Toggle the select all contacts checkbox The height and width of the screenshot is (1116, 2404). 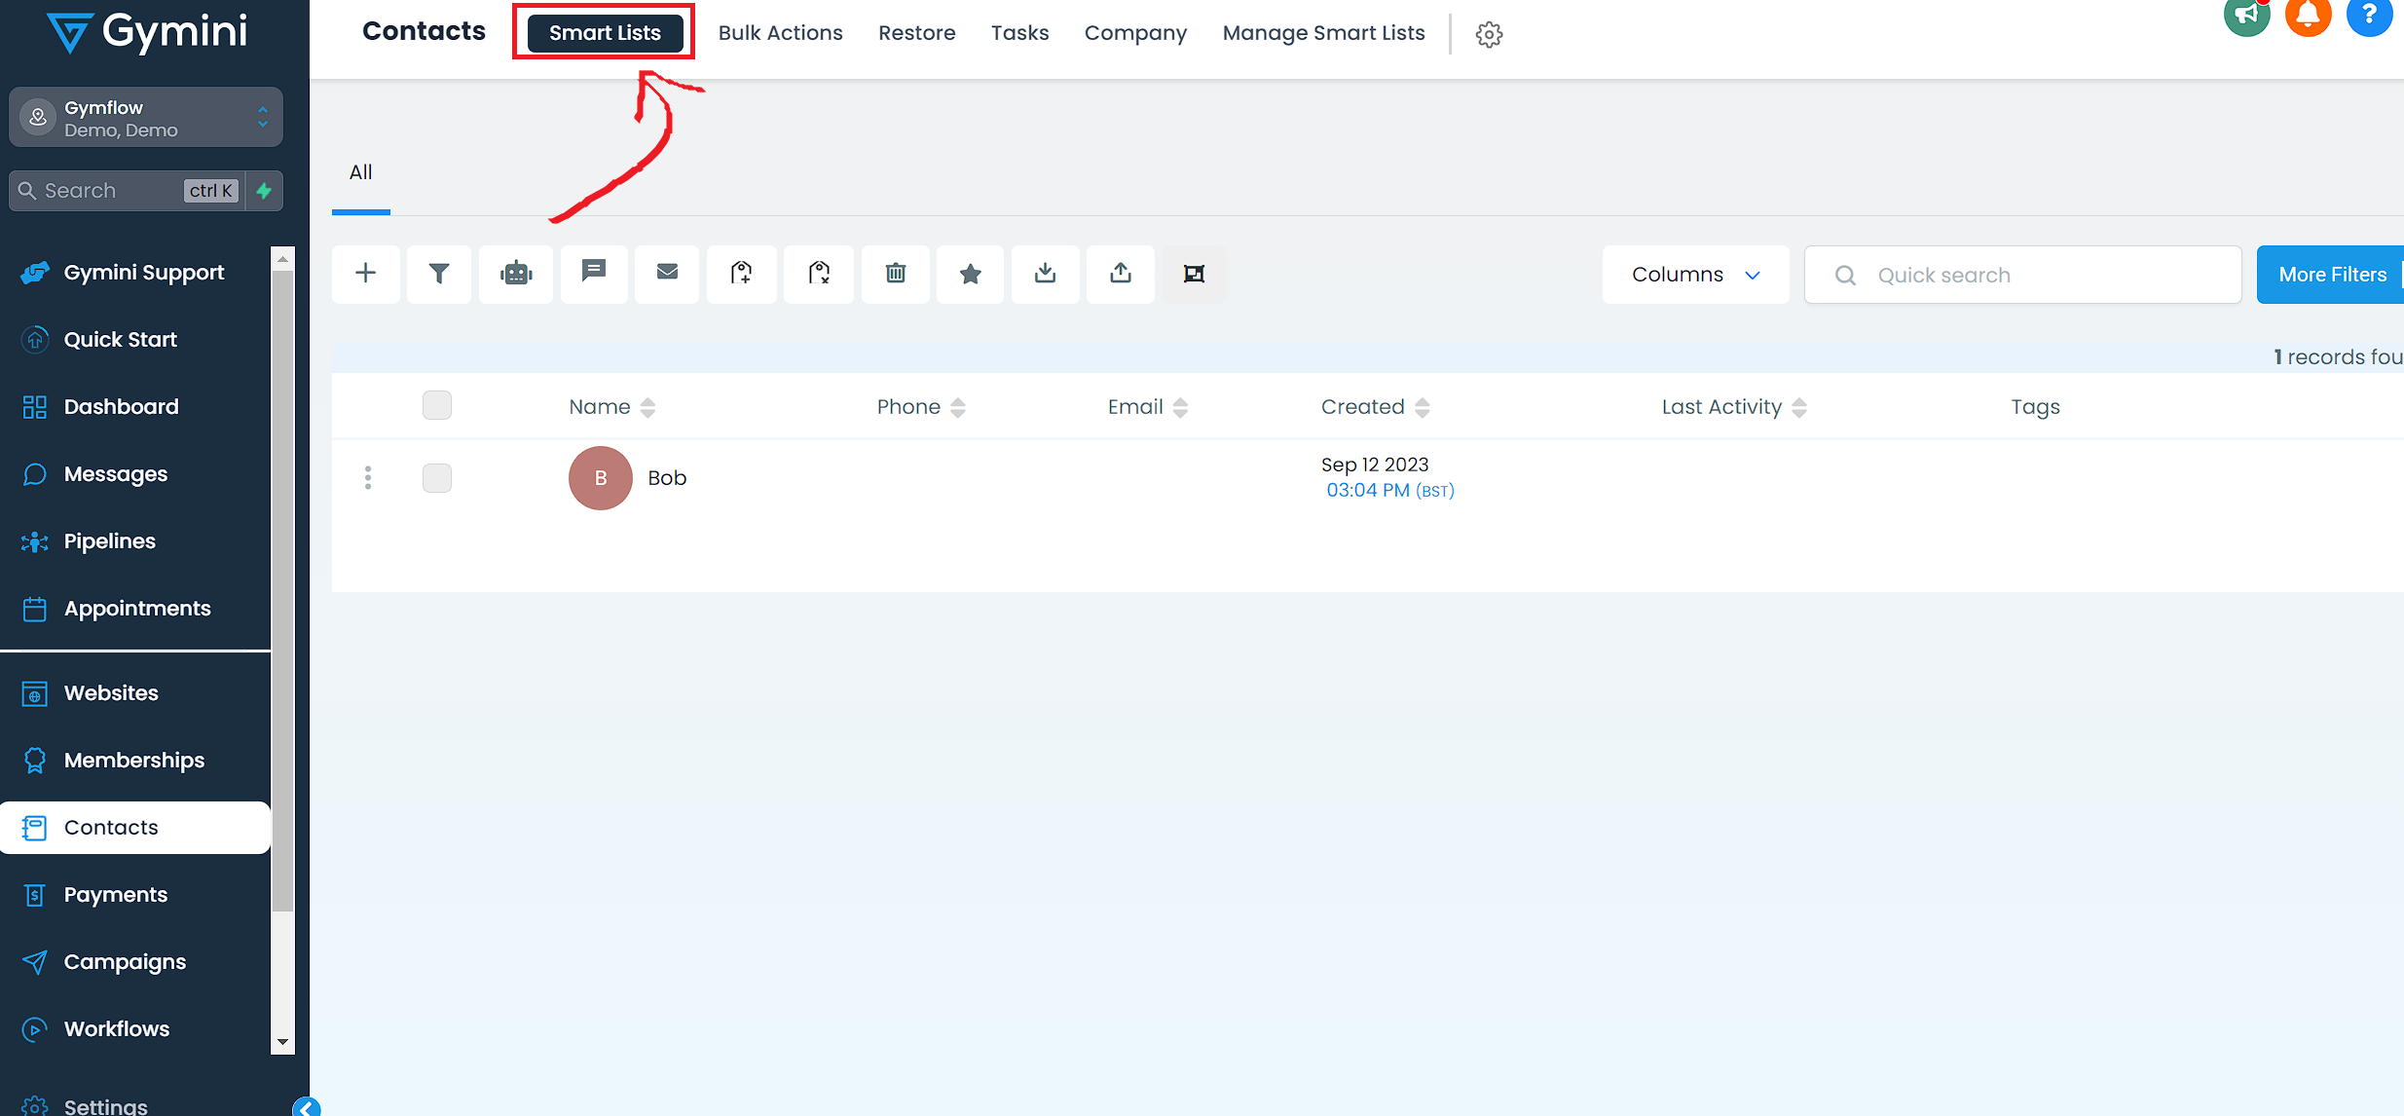[x=437, y=405]
